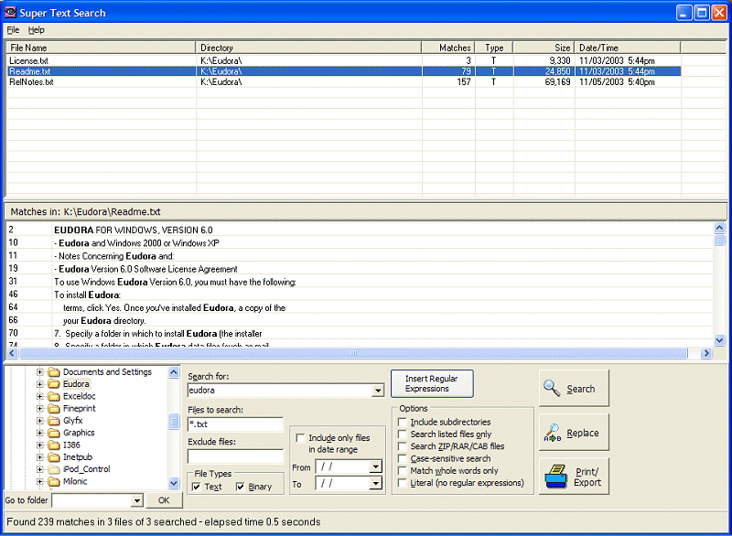732x536 pixels.
Task: Open the Go to folder dropdown
Action: click(x=137, y=500)
